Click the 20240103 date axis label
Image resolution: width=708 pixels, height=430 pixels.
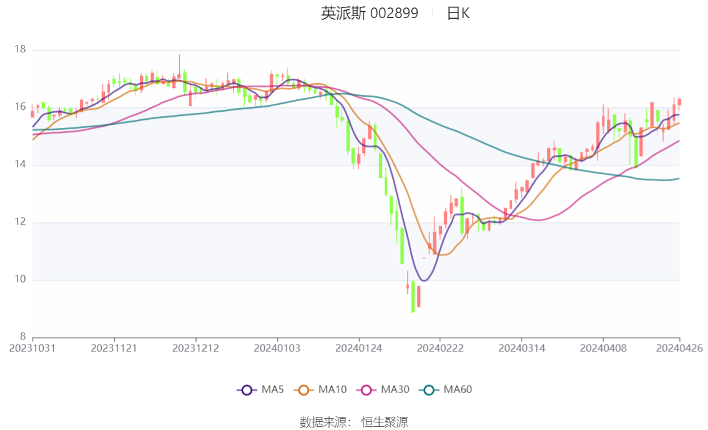coord(277,348)
